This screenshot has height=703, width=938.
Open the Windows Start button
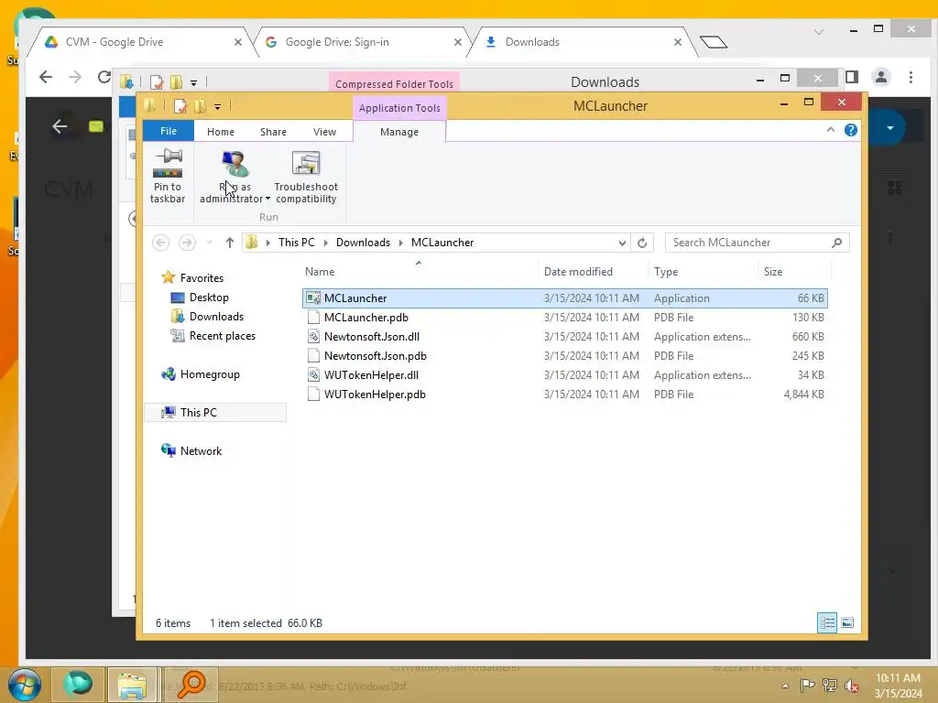(25, 685)
